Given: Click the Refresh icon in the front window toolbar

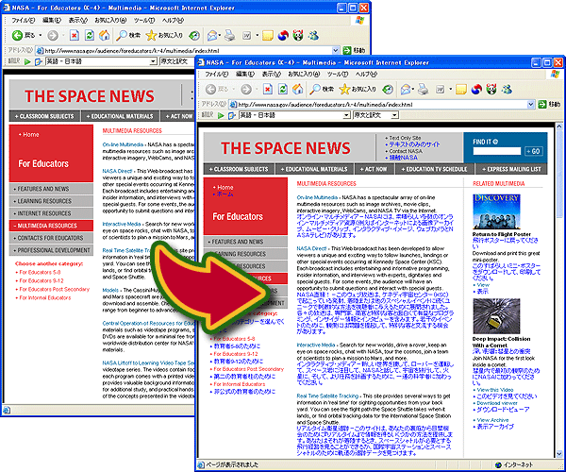Looking at the screenshot, I should click(x=283, y=89).
